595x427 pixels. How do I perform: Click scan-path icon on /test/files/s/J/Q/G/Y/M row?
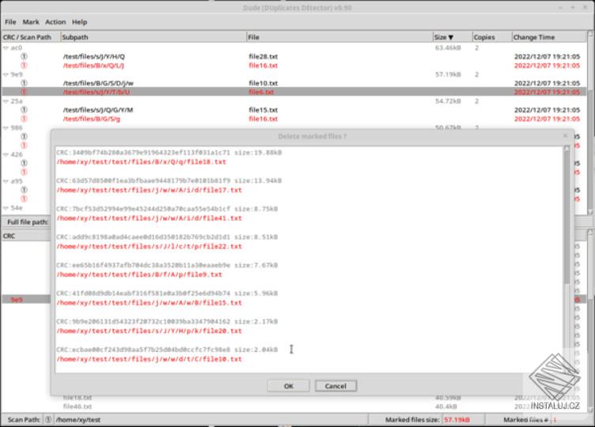pos(24,110)
